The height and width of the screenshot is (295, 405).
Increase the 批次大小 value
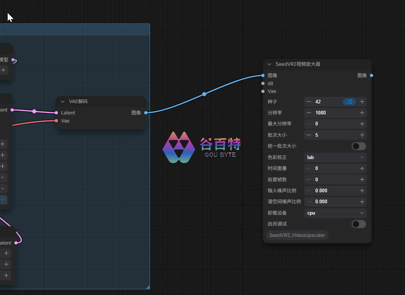(x=362, y=135)
